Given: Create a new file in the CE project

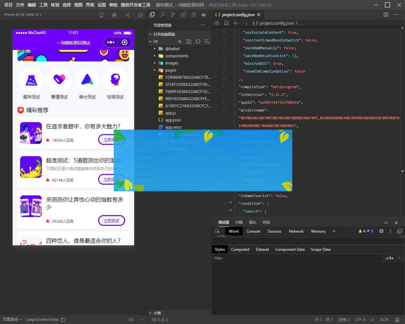Looking at the screenshot, I should click(180, 41).
